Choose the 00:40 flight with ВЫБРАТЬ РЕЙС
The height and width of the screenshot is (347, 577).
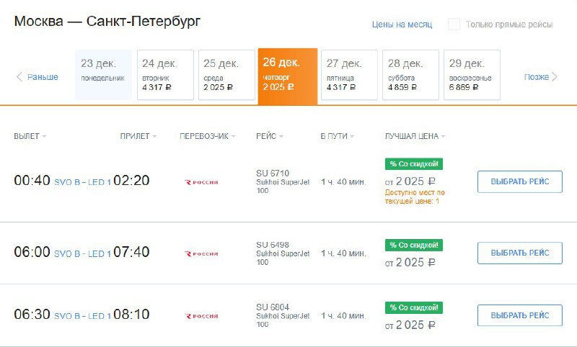tap(520, 181)
